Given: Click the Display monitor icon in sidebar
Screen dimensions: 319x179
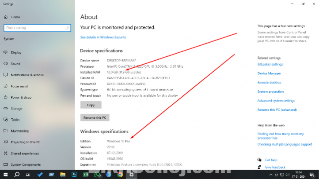Looking at the screenshot, I should pyautogui.click(x=5, y=52).
